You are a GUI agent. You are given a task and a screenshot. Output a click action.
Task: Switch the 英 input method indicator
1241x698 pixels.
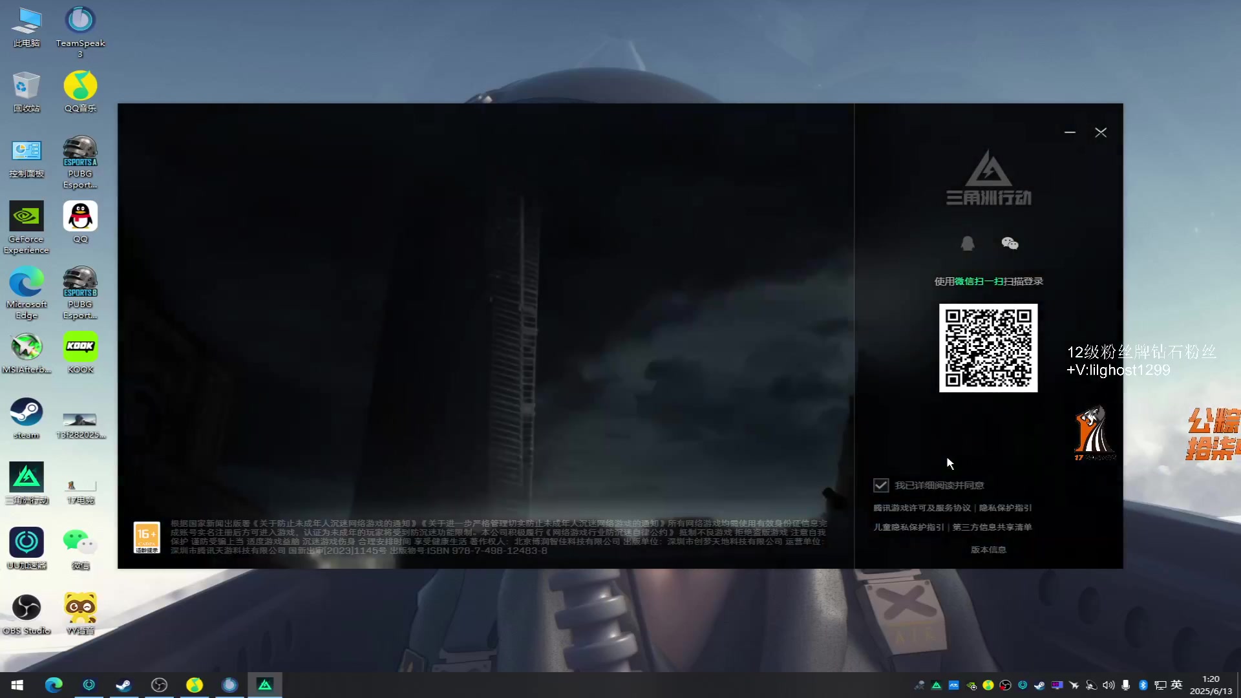click(x=1176, y=685)
